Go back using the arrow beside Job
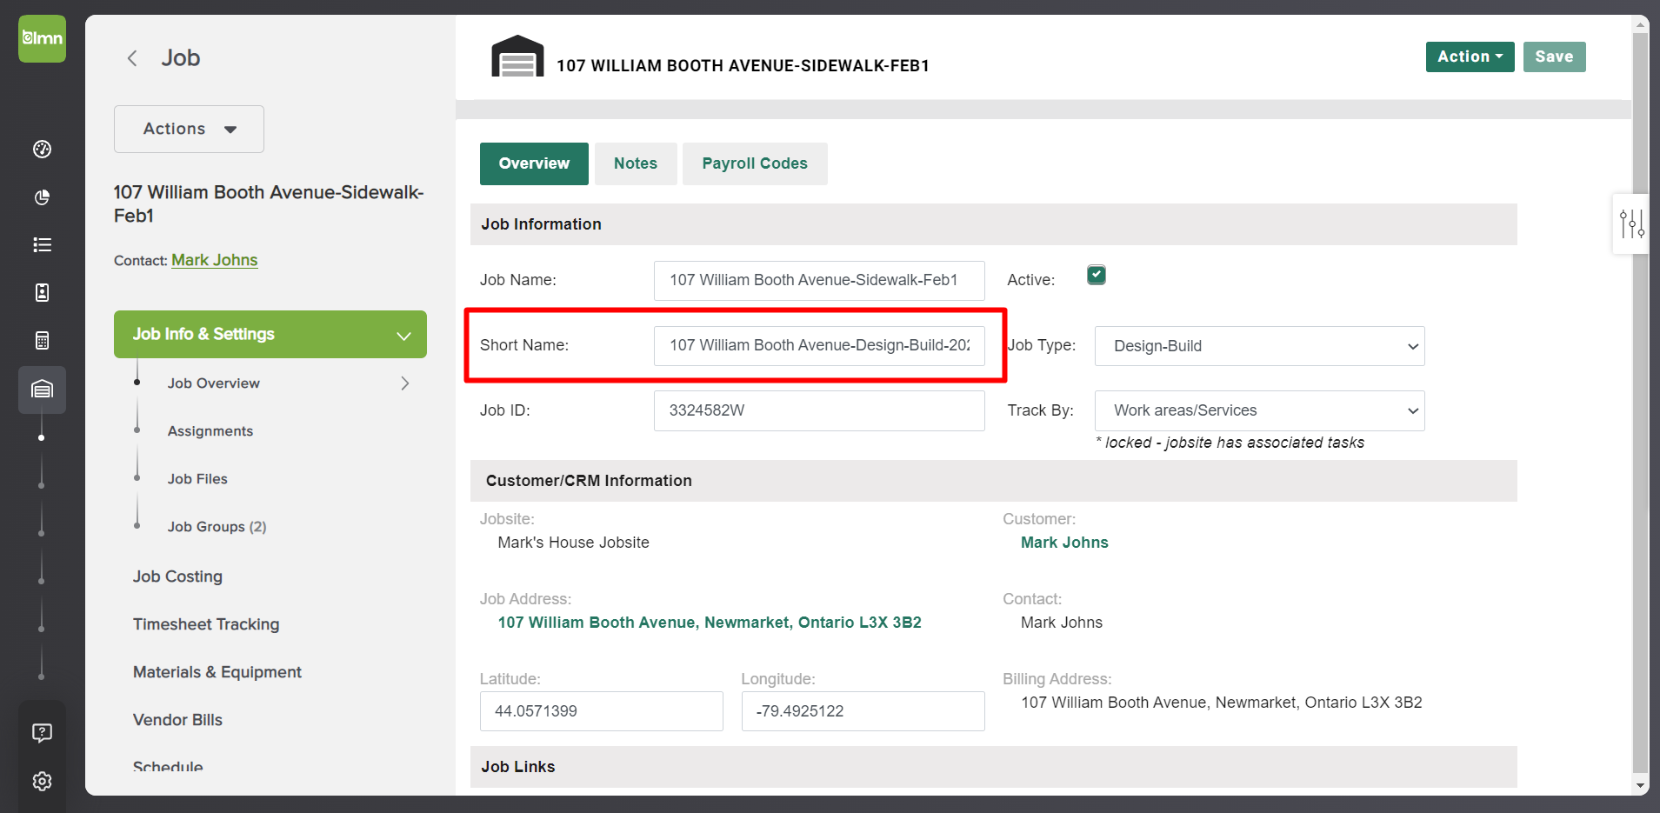This screenshot has height=813, width=1660. coord(132,58)
